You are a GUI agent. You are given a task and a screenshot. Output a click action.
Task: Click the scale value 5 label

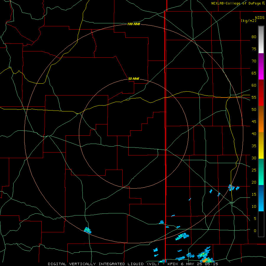pos(255,218)
